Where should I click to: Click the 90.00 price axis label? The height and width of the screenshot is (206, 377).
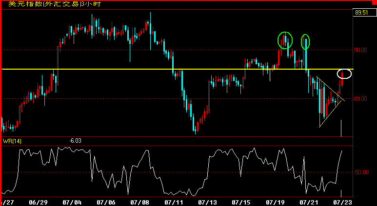360,50
